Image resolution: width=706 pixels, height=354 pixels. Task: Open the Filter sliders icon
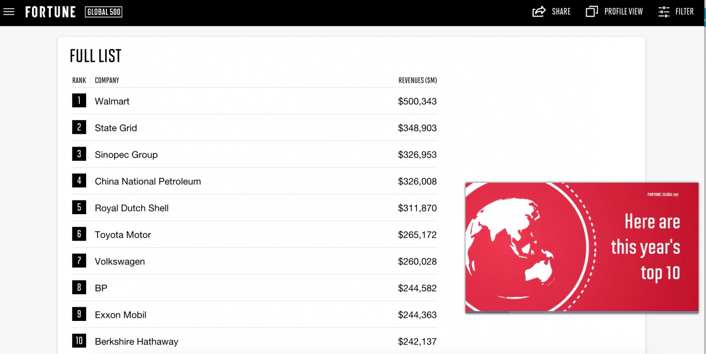(664, 12)
